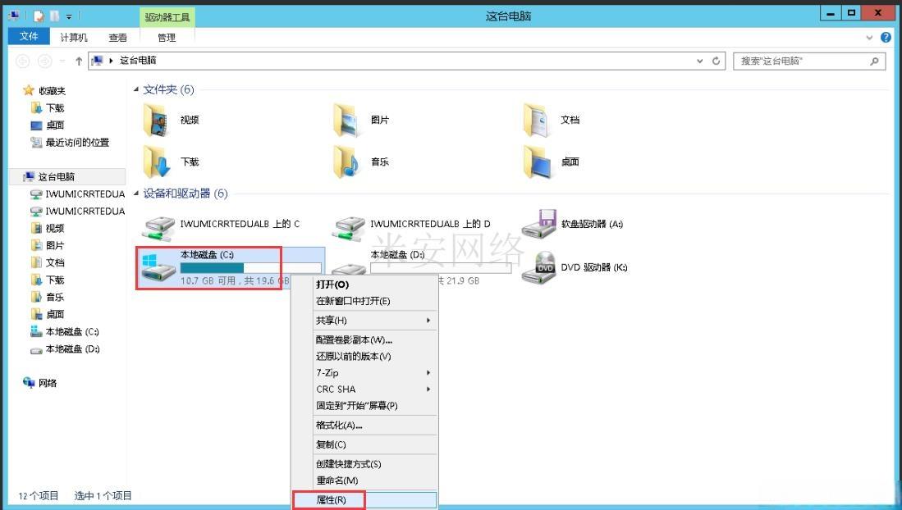Viewport: 902px width, 510px height.
Task: Click the Forward navigation arrow
Action: pyautogui.click(x=44, y=61)
